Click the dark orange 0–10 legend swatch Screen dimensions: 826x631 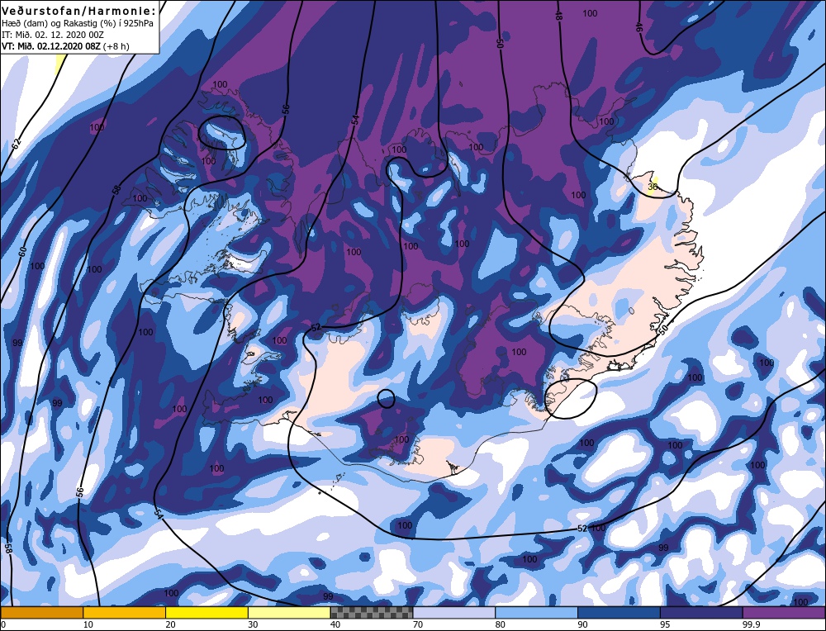41,612
